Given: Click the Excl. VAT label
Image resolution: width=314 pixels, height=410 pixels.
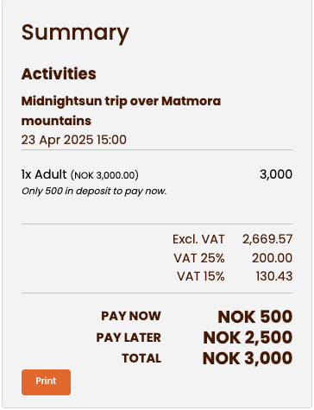Looking at the screenshot, I should 198,239.
